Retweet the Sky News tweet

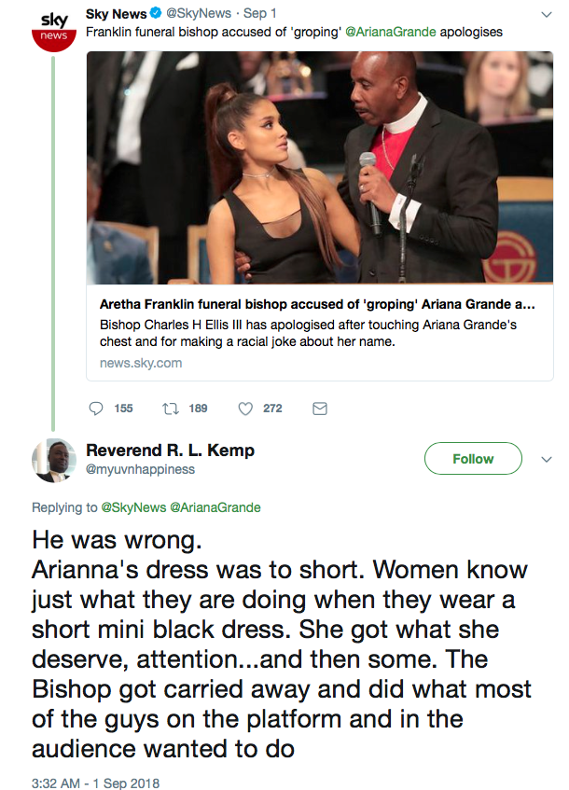[x=171, y=409]
